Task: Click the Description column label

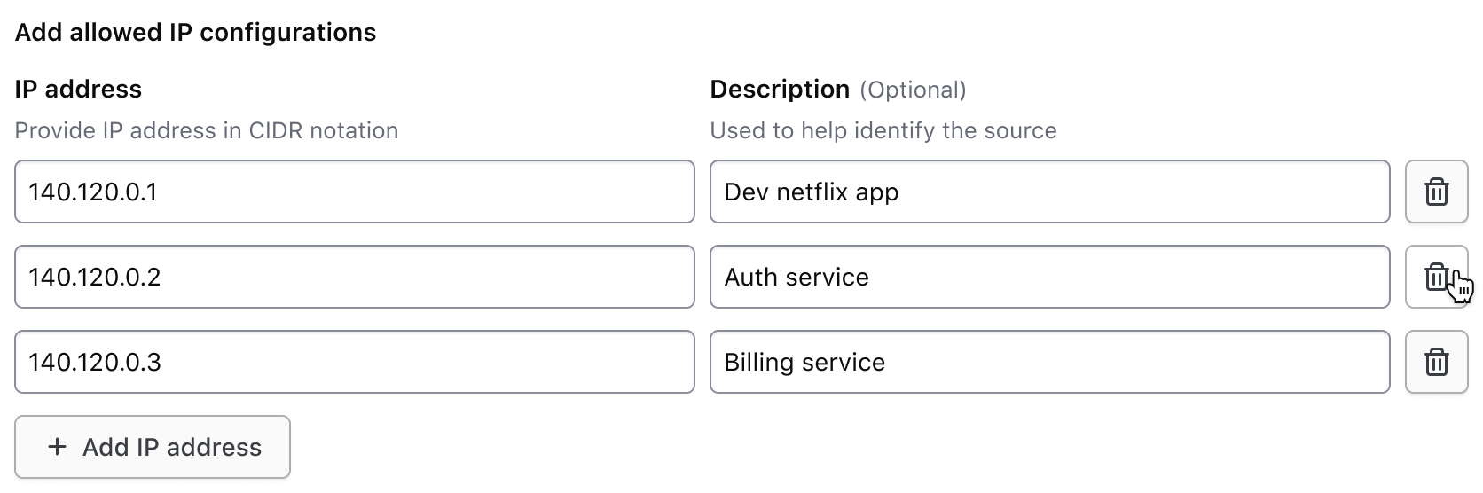Action: 780,89
